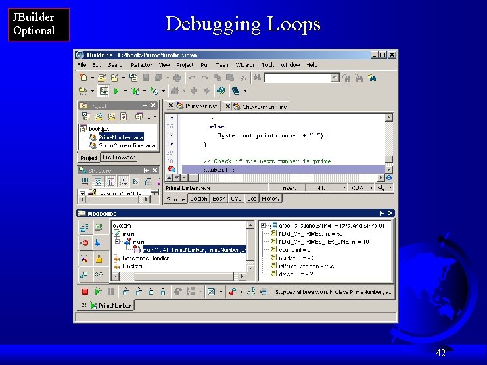Open the Debug project dropdown arrow
Screen dimensions: 487x365
[145, 91]
